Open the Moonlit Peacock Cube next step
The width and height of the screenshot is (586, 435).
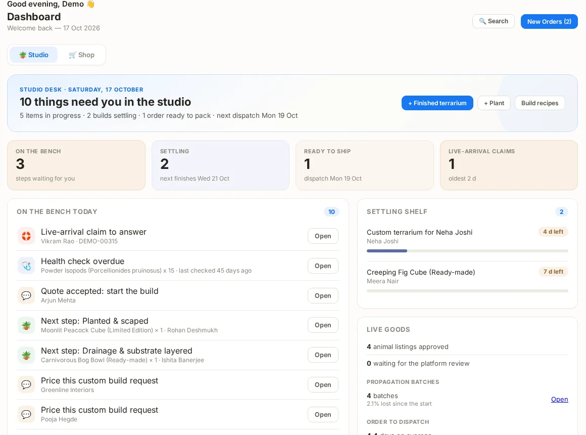coord(323,325)
